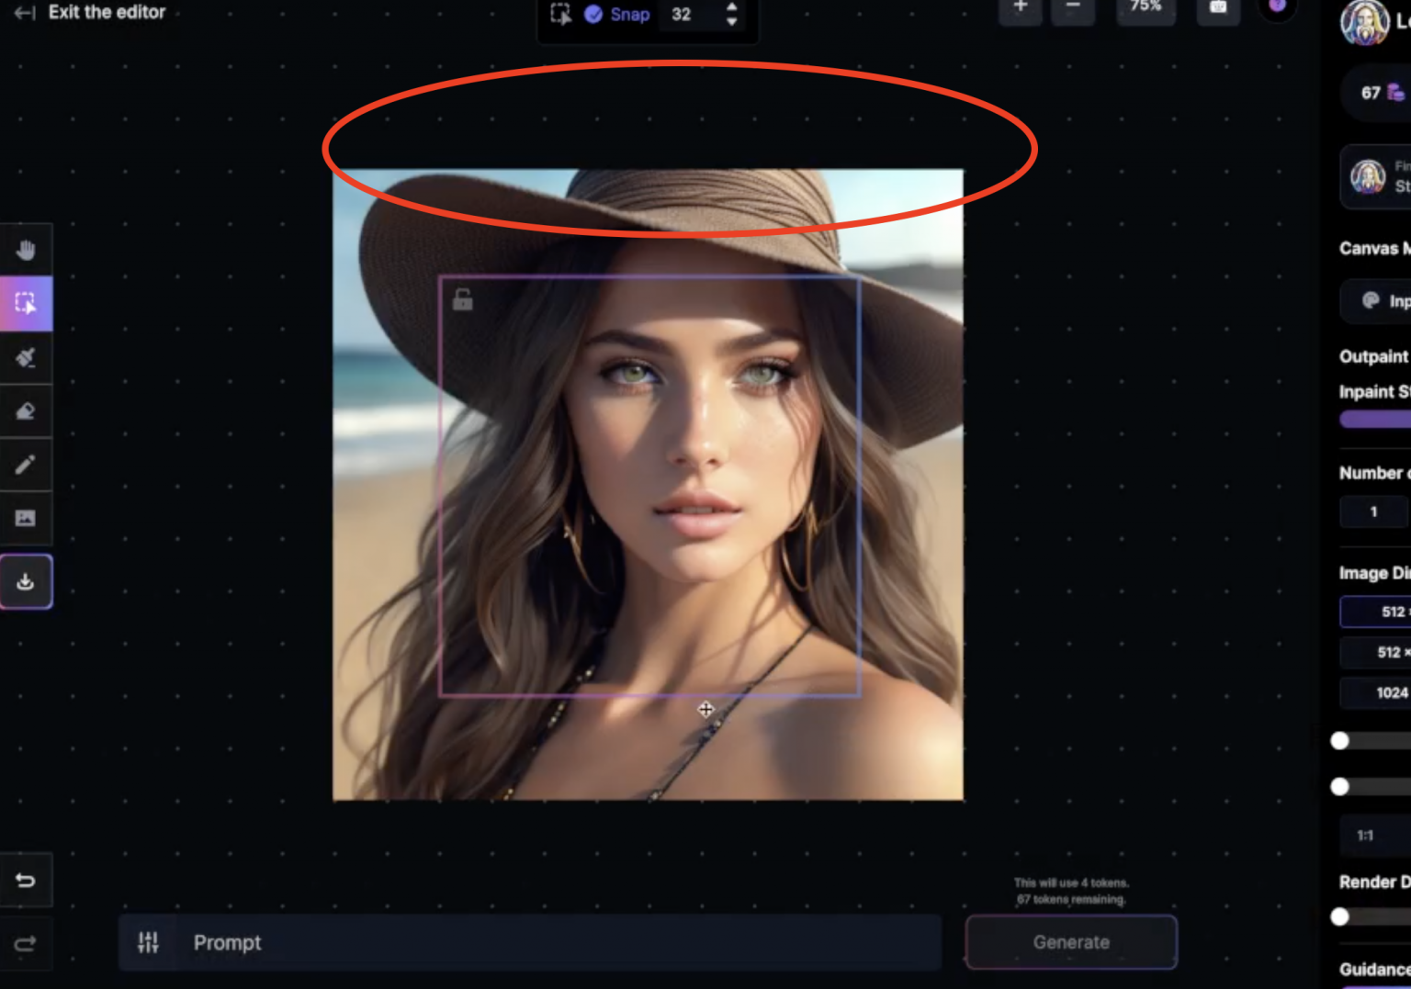
Task: Choose the Draw Mask brush tool
Action: click(x=26, y=357)
